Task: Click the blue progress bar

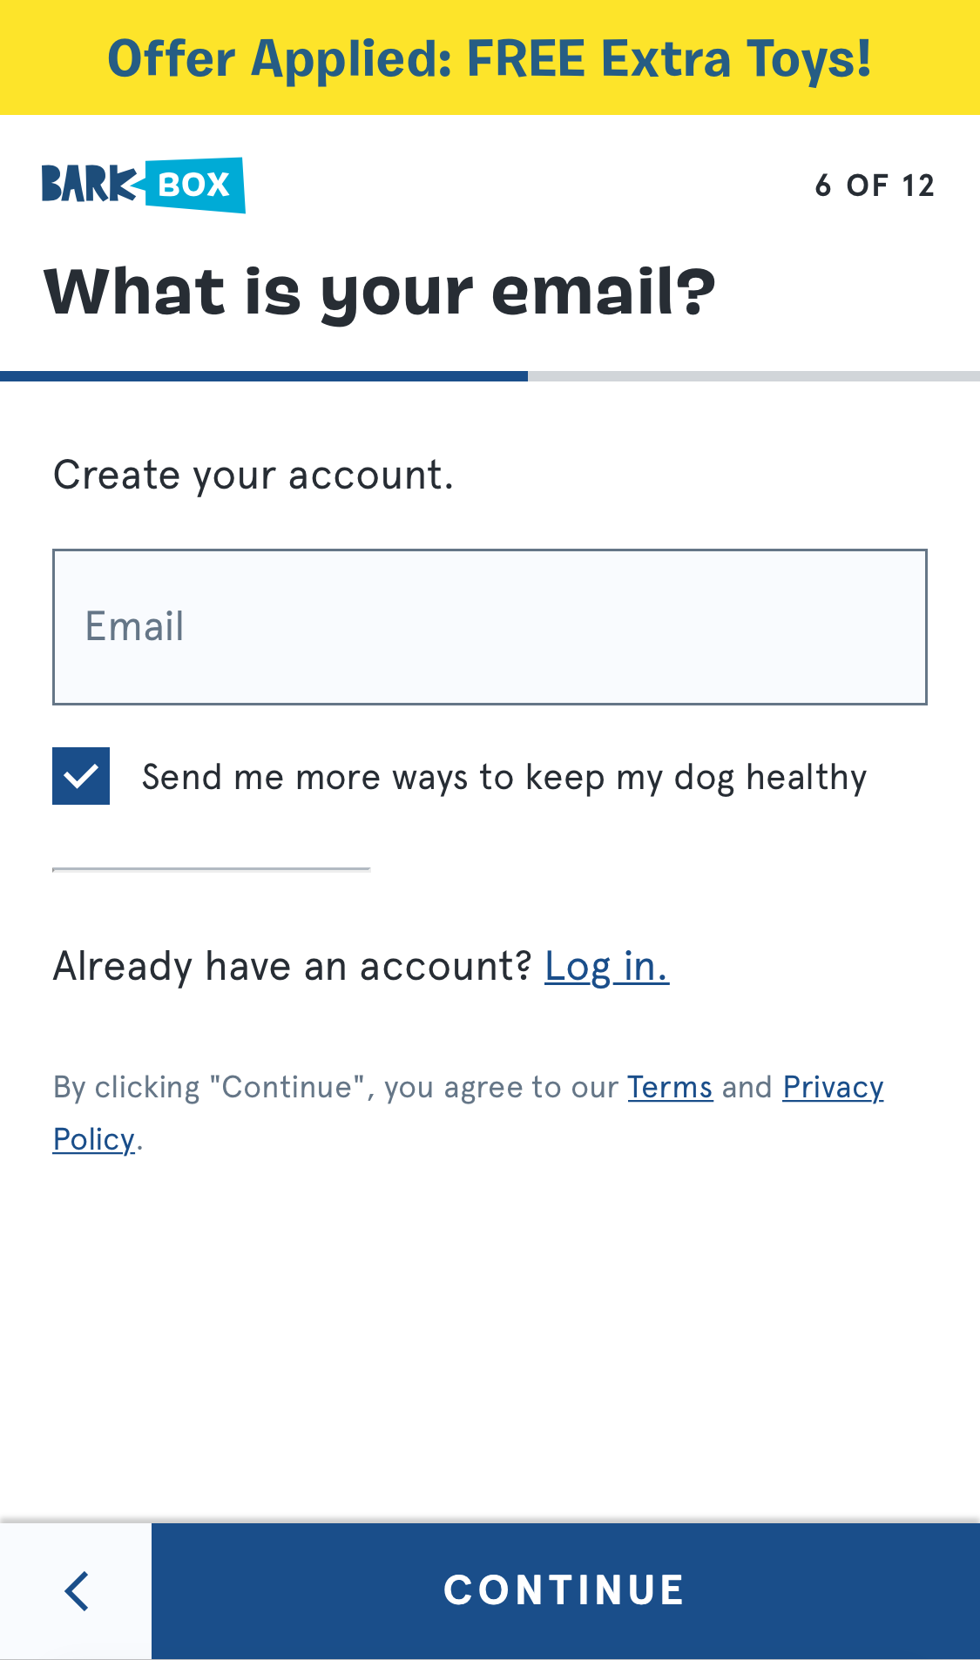Action: coord(261,375)
